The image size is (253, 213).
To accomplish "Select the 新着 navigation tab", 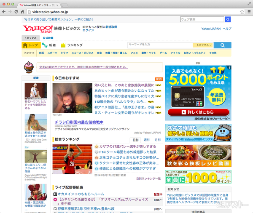I will 49,45.
